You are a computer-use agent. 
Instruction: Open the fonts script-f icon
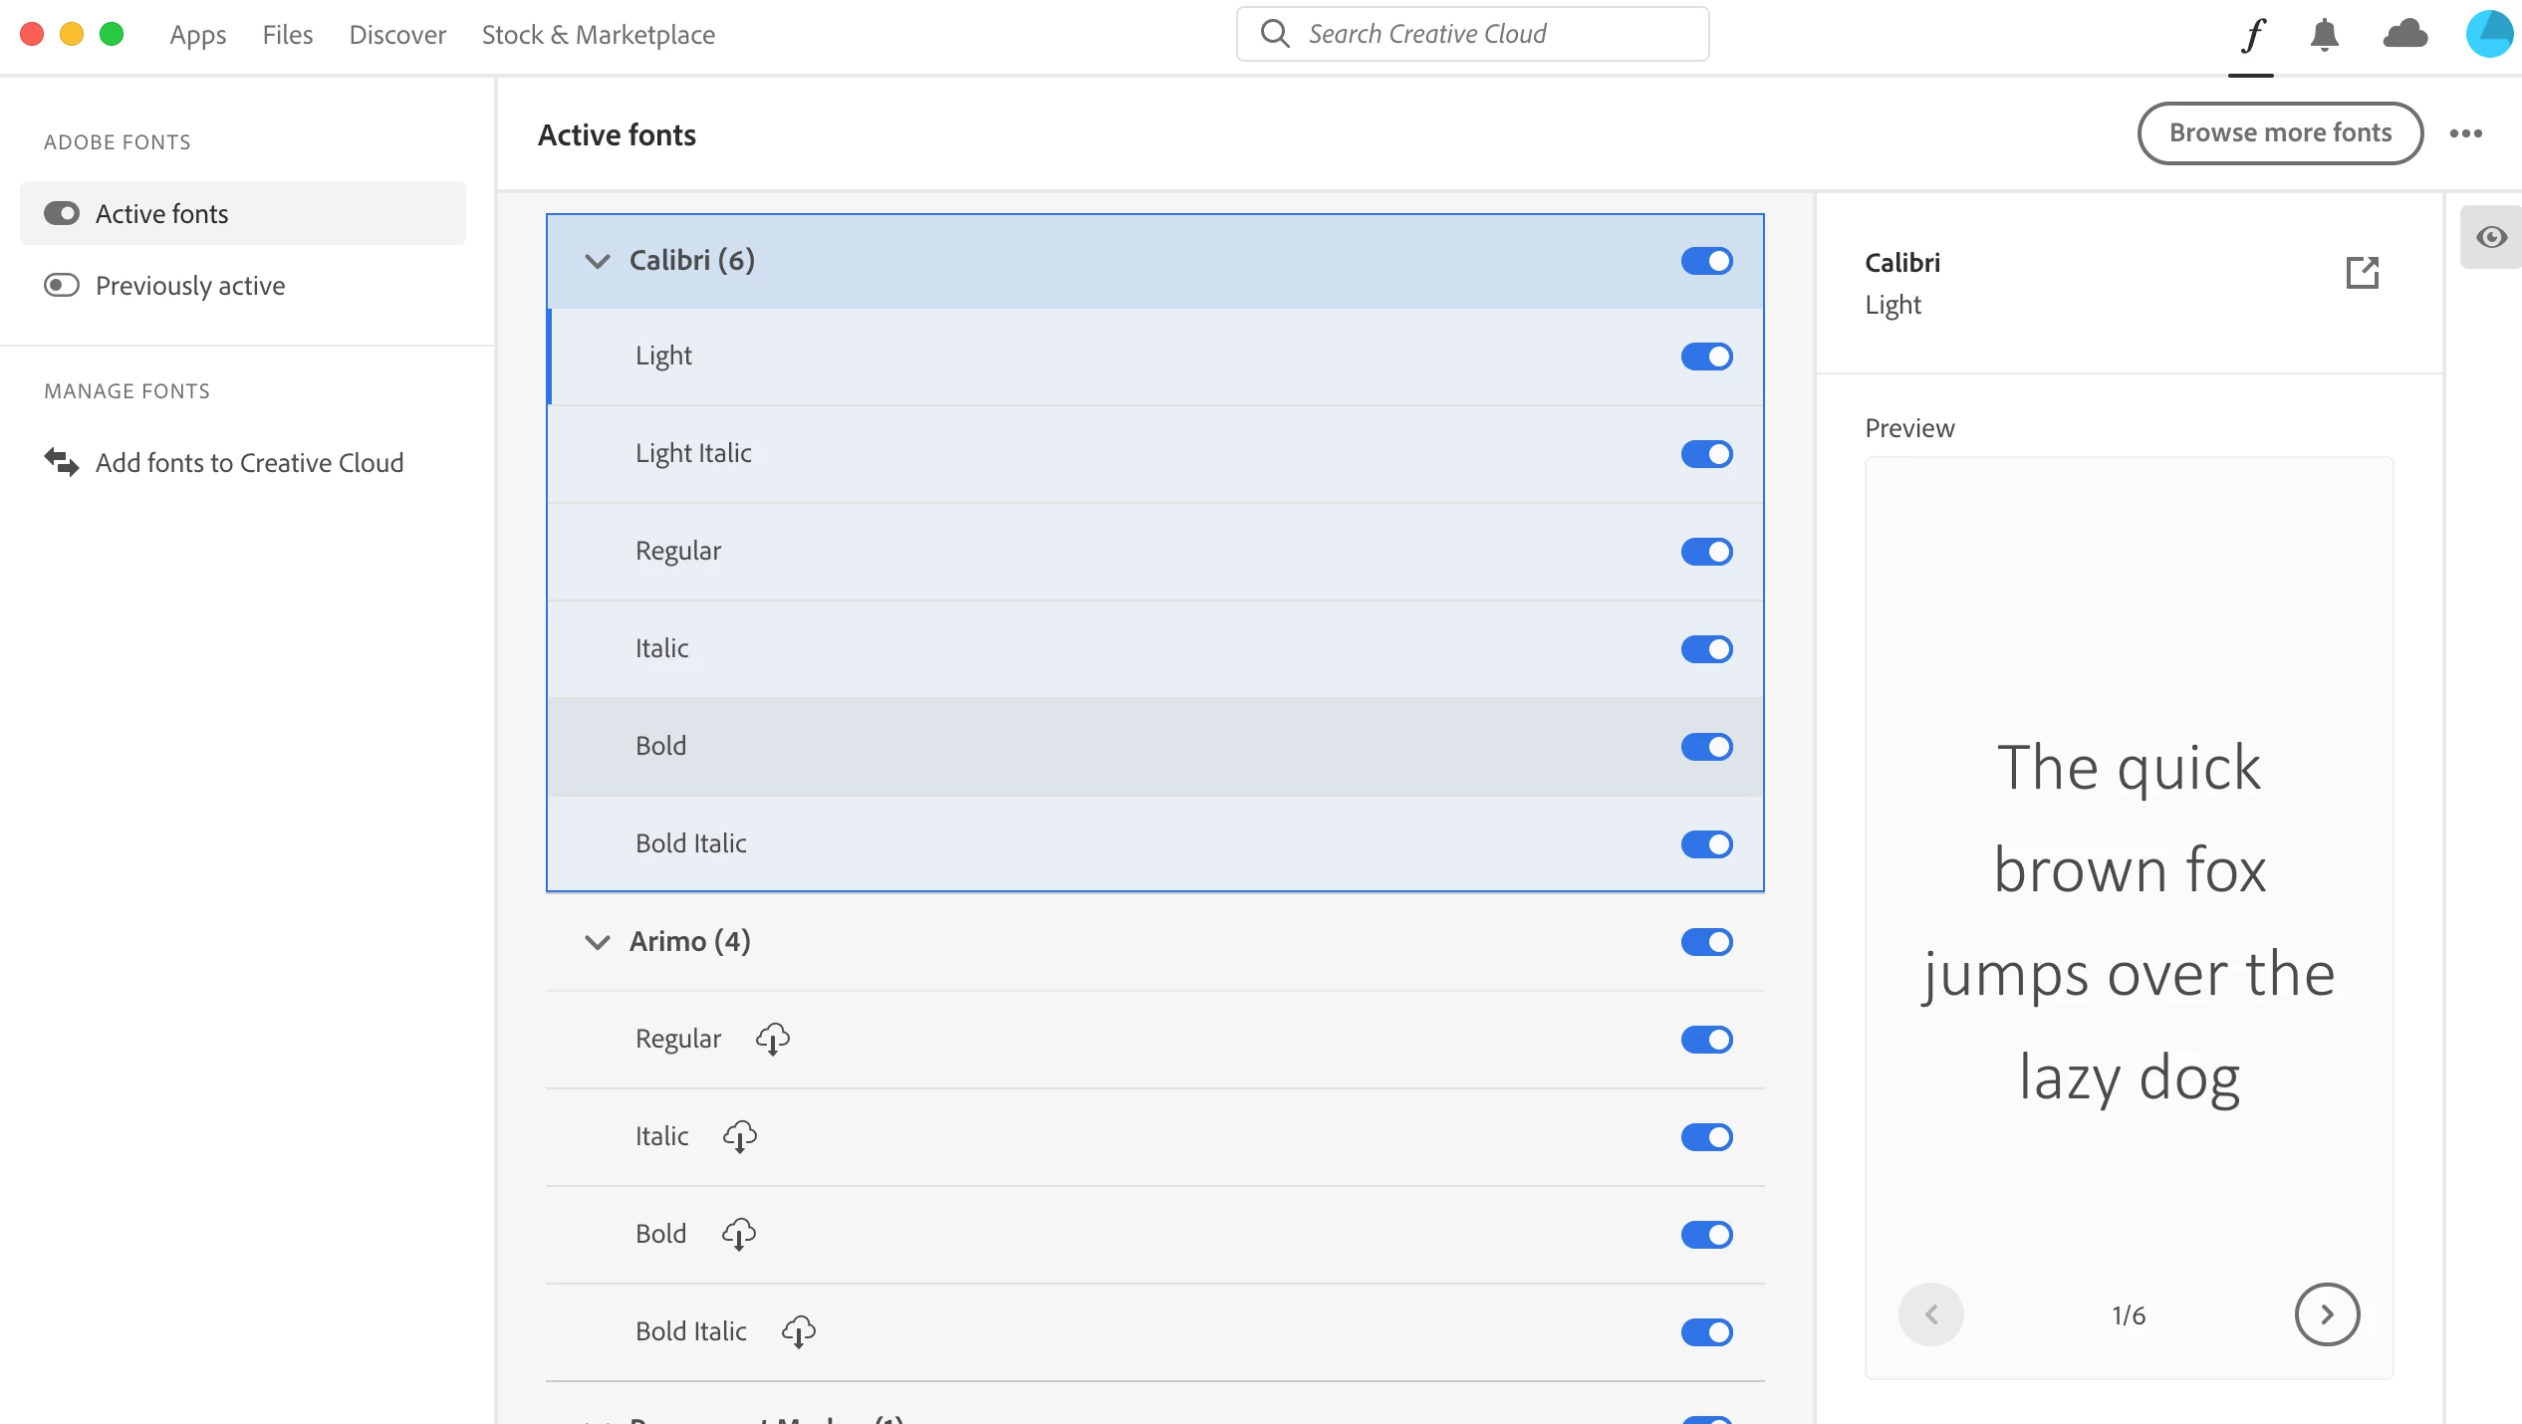2252,36
